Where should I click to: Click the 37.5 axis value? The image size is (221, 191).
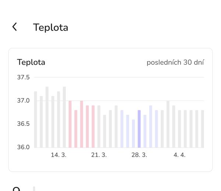tap(23, 77)
